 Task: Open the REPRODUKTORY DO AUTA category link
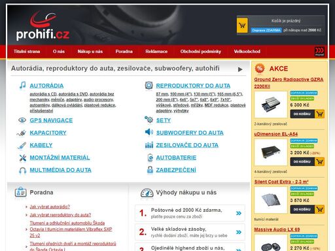(x=193, y=86)
